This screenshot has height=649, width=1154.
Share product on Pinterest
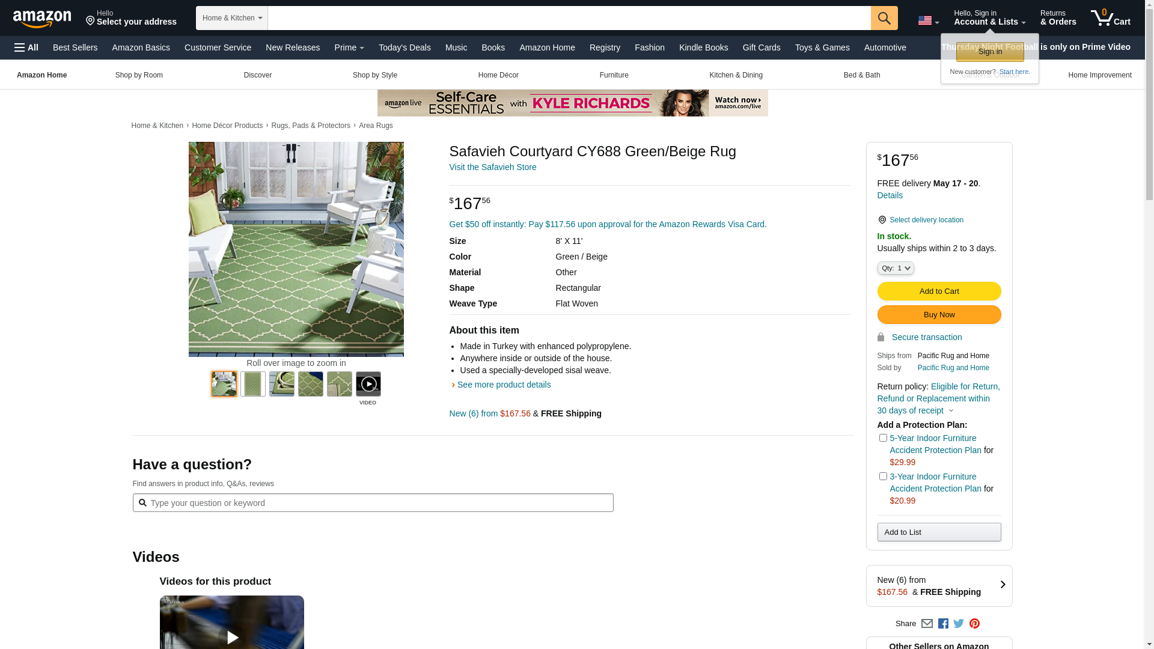[x=974, y=624]
